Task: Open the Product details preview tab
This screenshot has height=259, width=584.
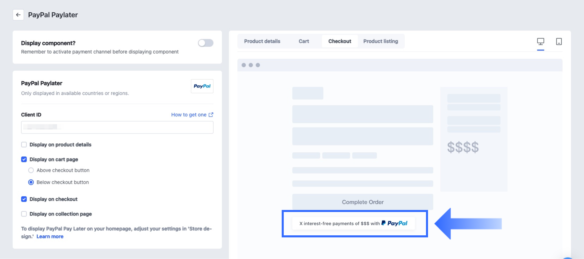Action: 262,41
